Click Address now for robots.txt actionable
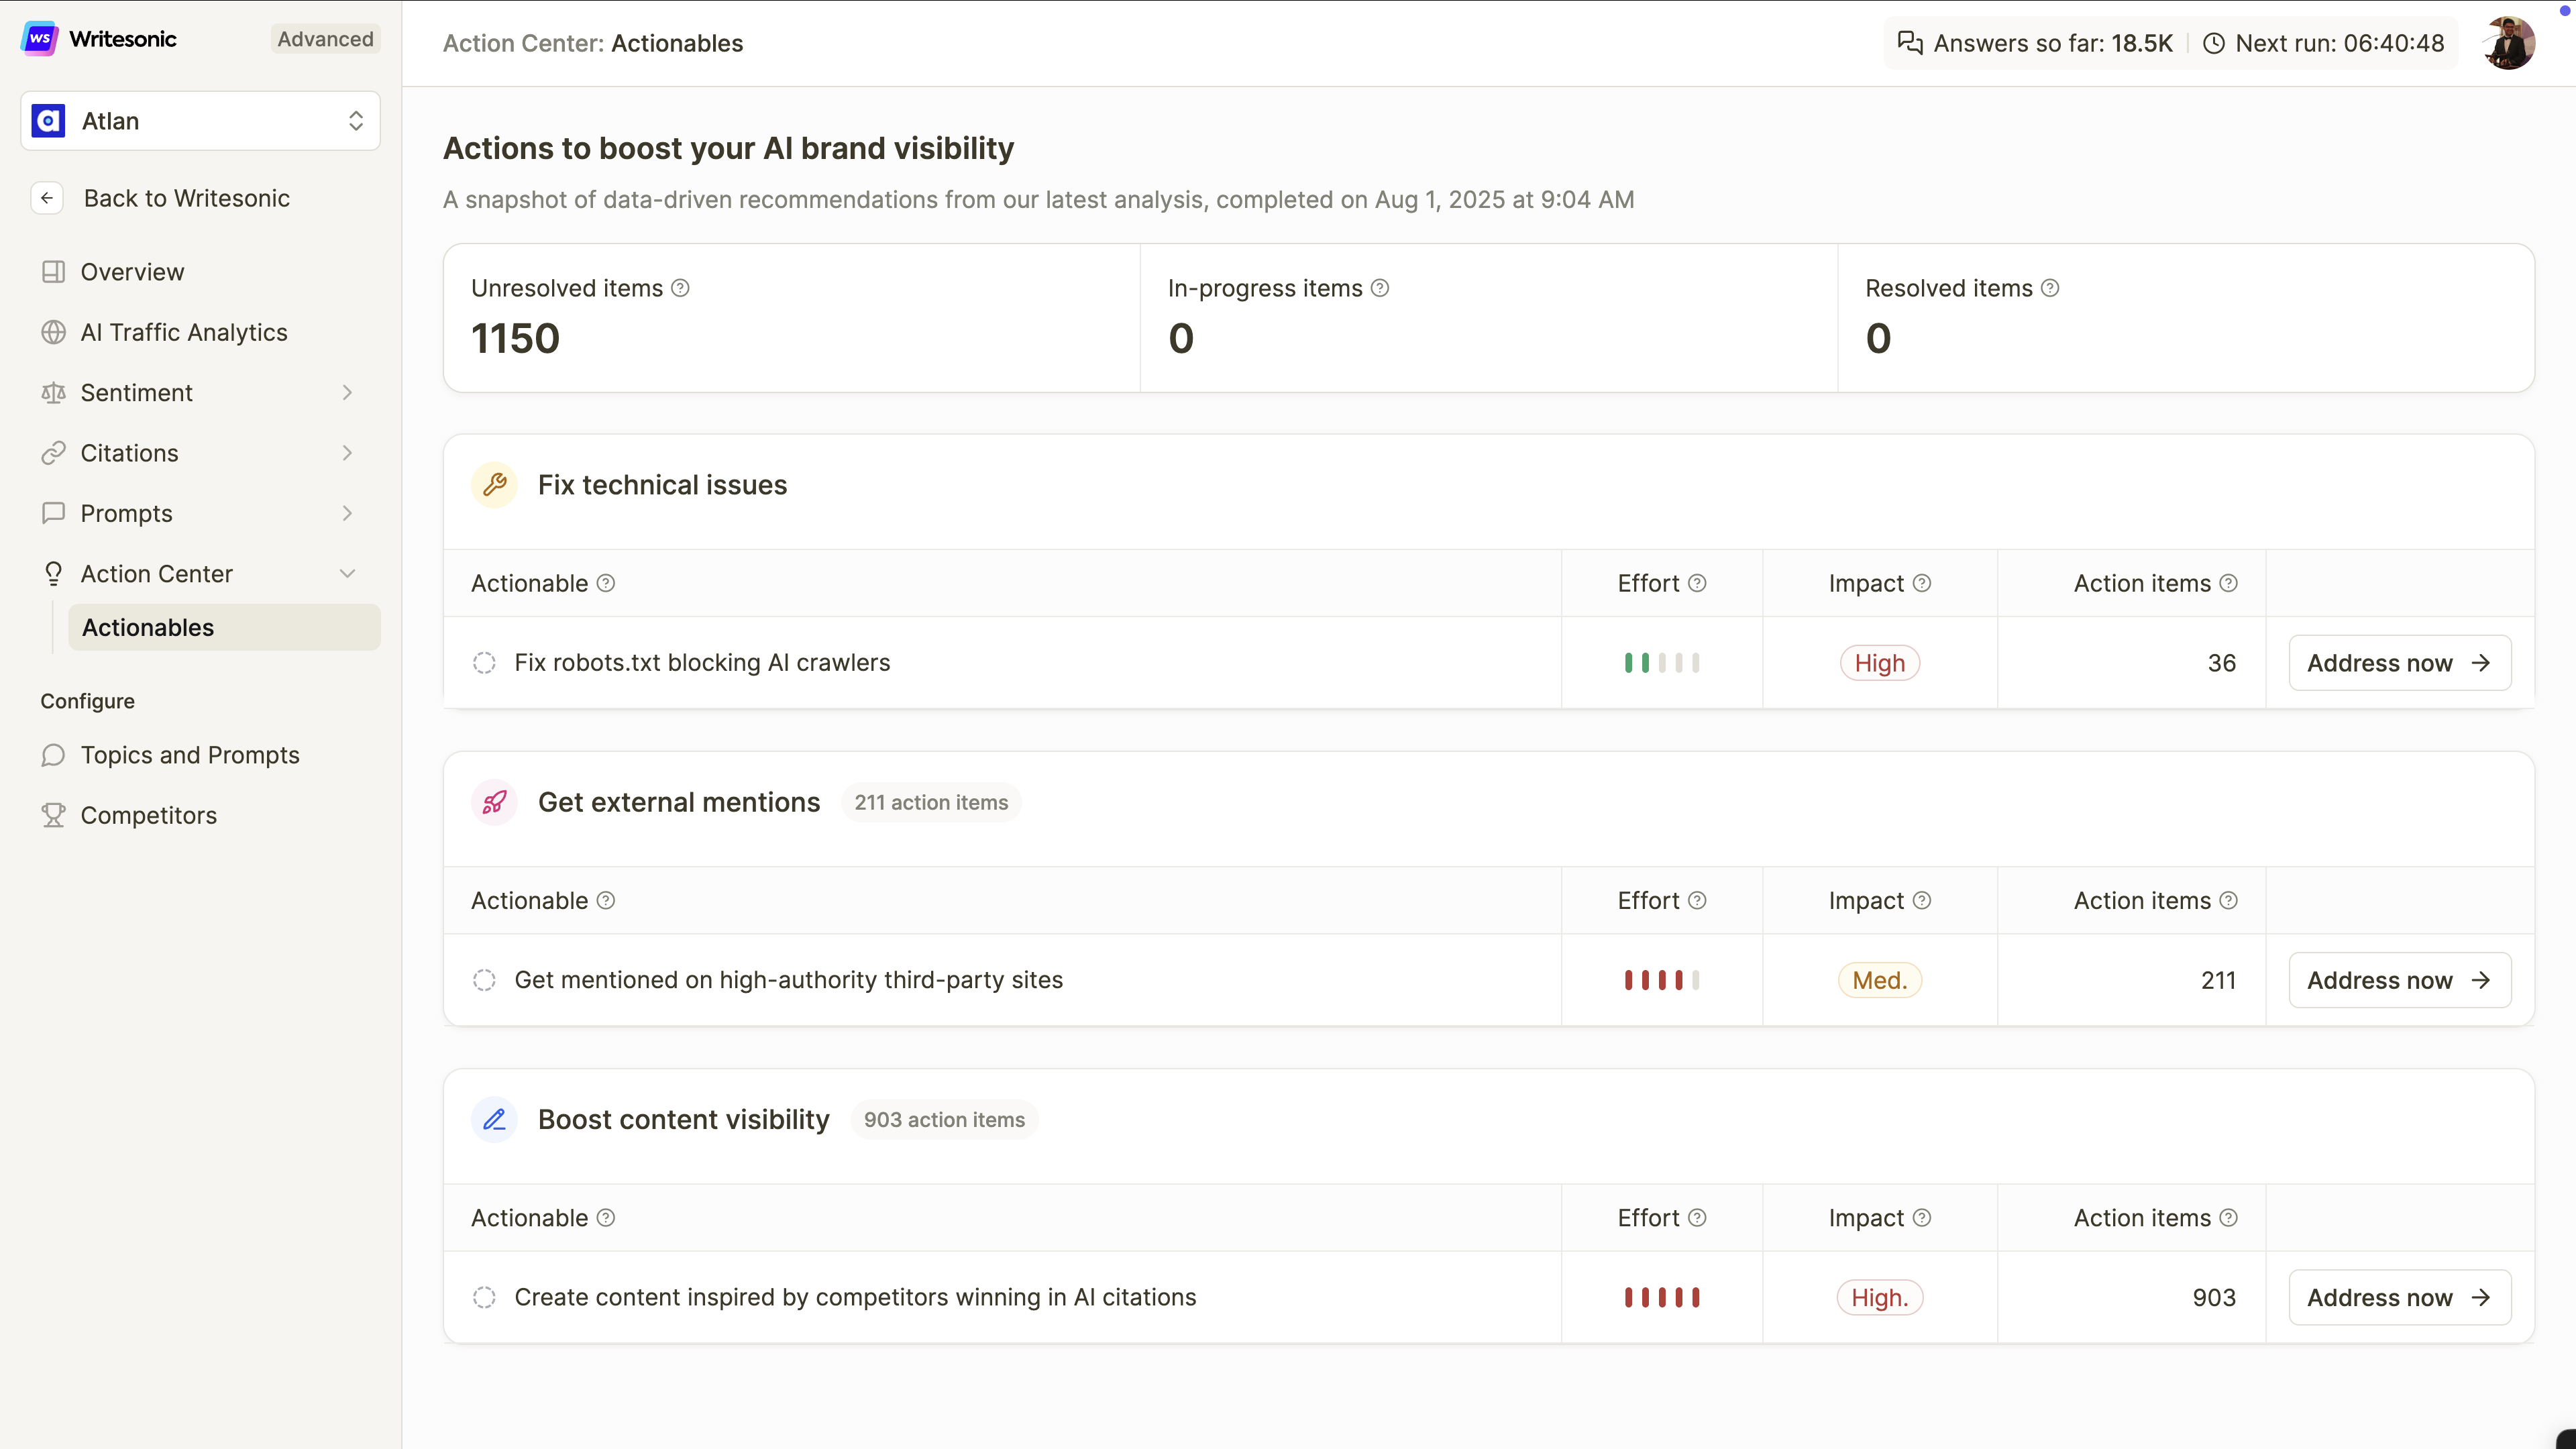Viewport: 2576px width, 1449px height. click(2399, 663)
